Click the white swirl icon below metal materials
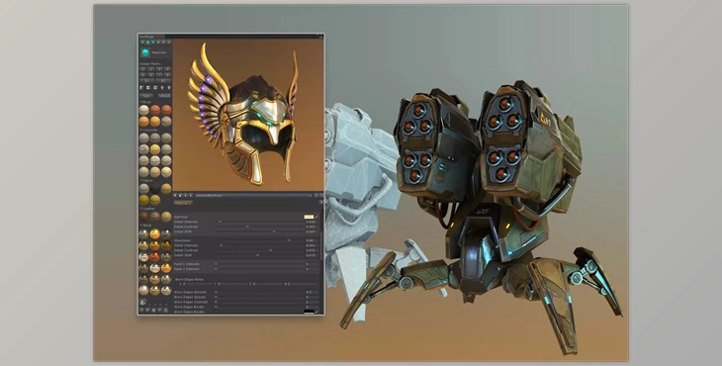722x366 pixels. coord(143,302)
